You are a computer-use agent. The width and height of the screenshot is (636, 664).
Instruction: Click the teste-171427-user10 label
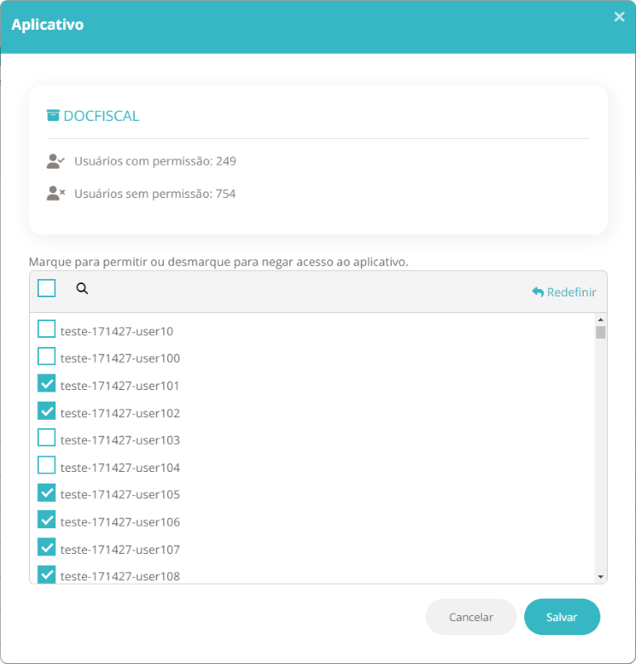point(117,331)
